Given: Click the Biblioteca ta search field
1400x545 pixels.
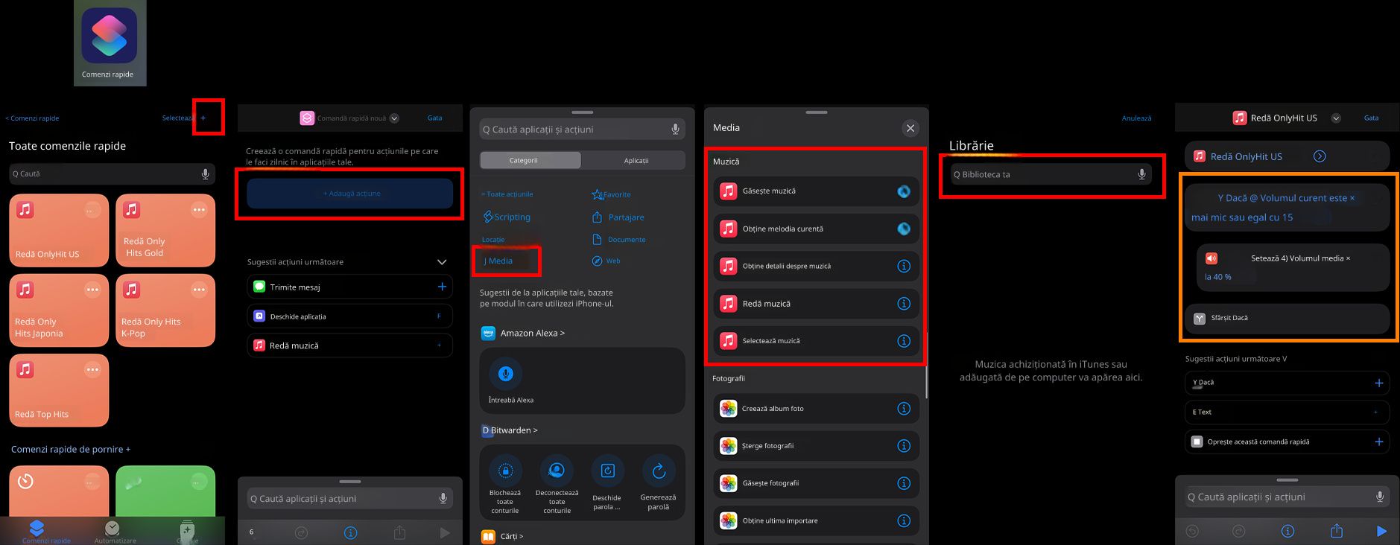Looking at the screenshot, I should tap(1051, 174).
